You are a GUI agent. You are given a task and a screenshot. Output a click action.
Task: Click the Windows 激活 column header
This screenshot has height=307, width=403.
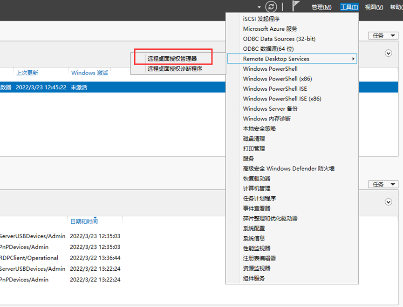click(x=89, y=73)
